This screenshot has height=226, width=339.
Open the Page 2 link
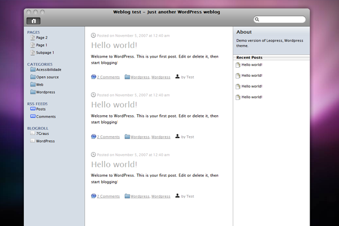pyautogui.click(x=42, y=38)
